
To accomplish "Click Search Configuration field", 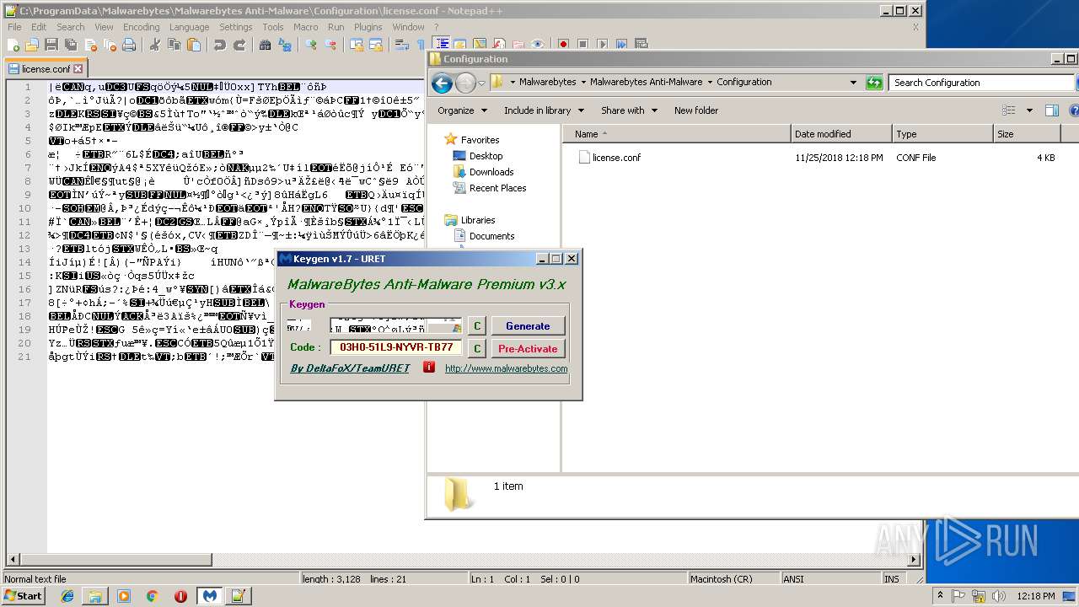I will tap(981, 83).
